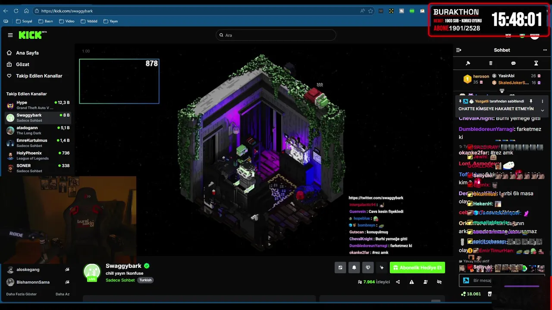Open Video bookmarks folder
The height and width of the screenshot is (310, 552).
(x=67, y=21)
